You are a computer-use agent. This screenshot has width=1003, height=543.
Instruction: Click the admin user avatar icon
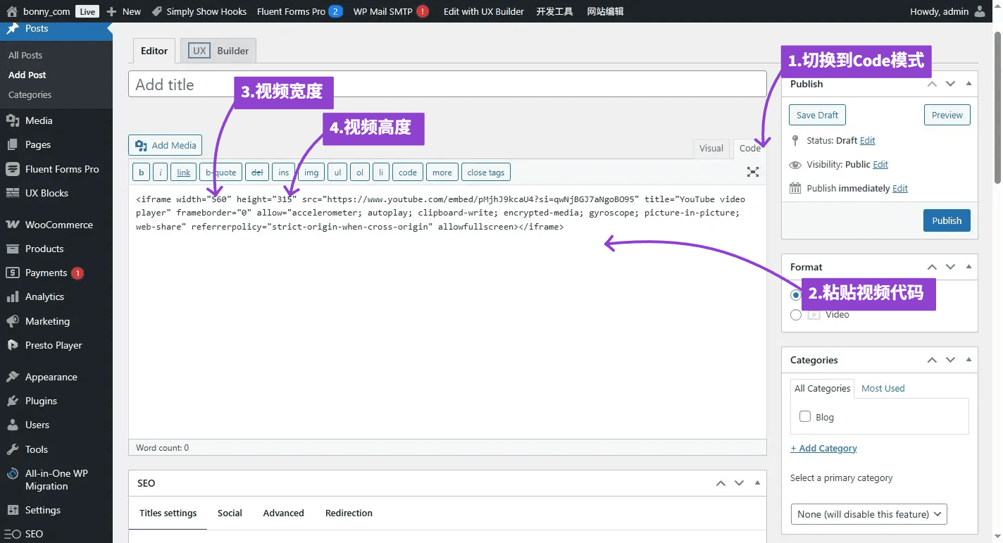980,11
